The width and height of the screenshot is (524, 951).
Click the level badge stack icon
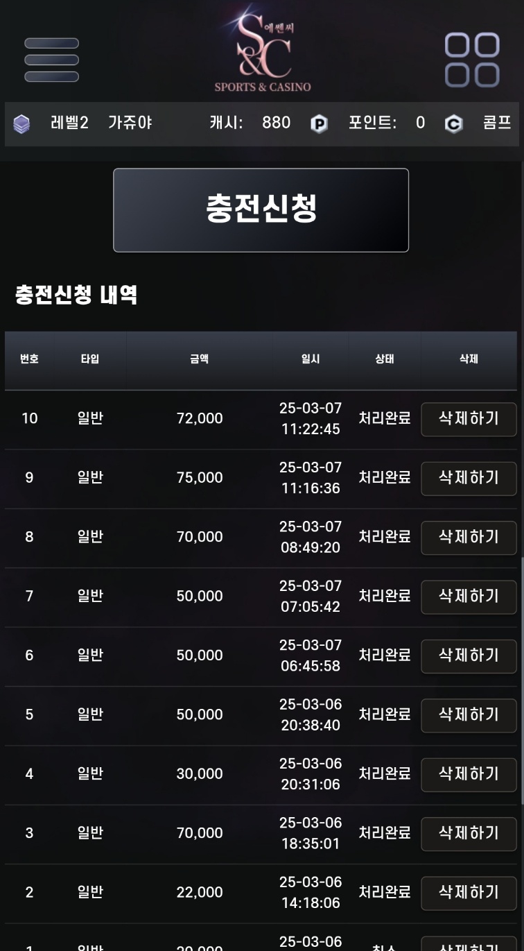point(21,124)
